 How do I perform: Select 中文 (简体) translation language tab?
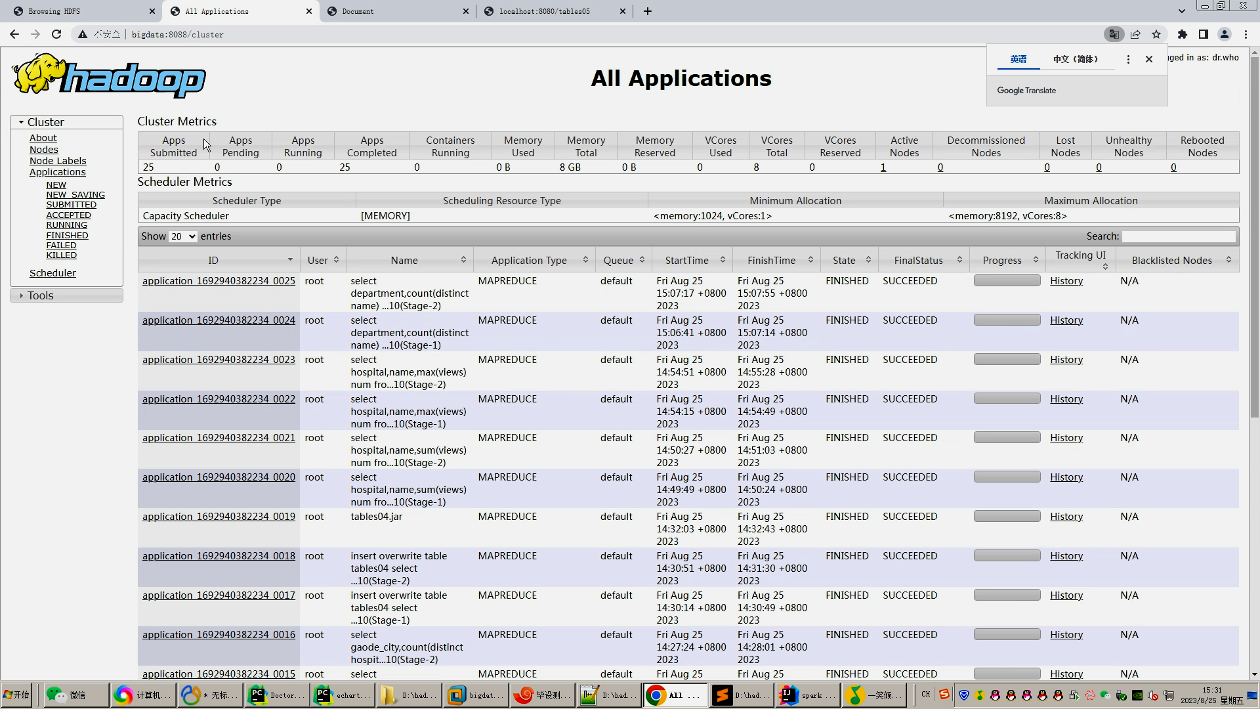(1075, 59)
